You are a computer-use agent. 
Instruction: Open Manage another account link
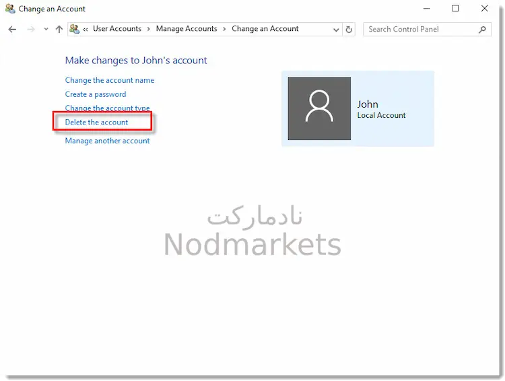(107, 141)
